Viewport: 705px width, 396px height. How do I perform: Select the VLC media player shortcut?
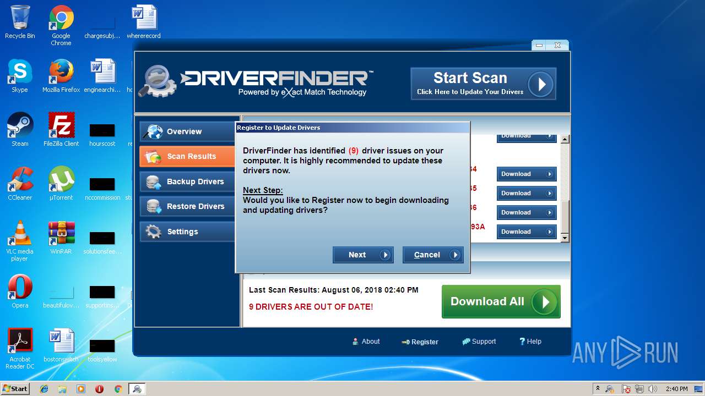pos(20,241)
